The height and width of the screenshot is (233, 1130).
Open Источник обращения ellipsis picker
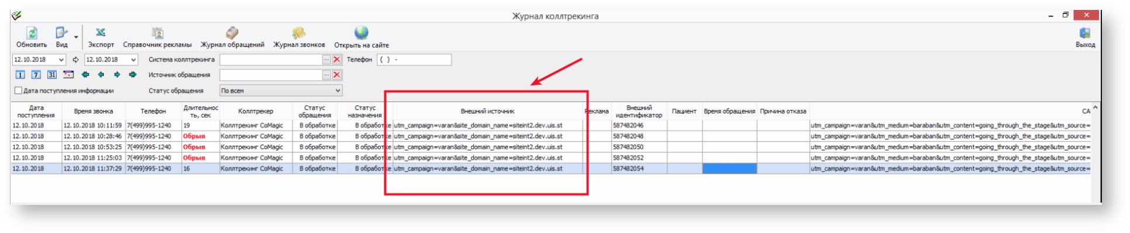pos(327,75)
